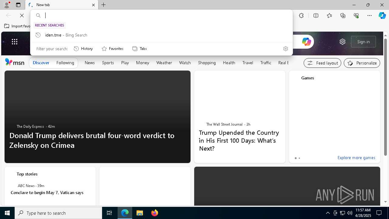389x219 pixels.
Task: Select the Following tab
Action: pos(65,63)
